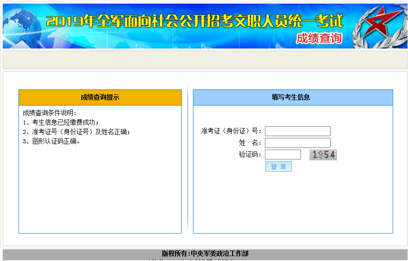
Task: Click the 姓名 field label
Action: pyautogui.click(x=250, y=143)
